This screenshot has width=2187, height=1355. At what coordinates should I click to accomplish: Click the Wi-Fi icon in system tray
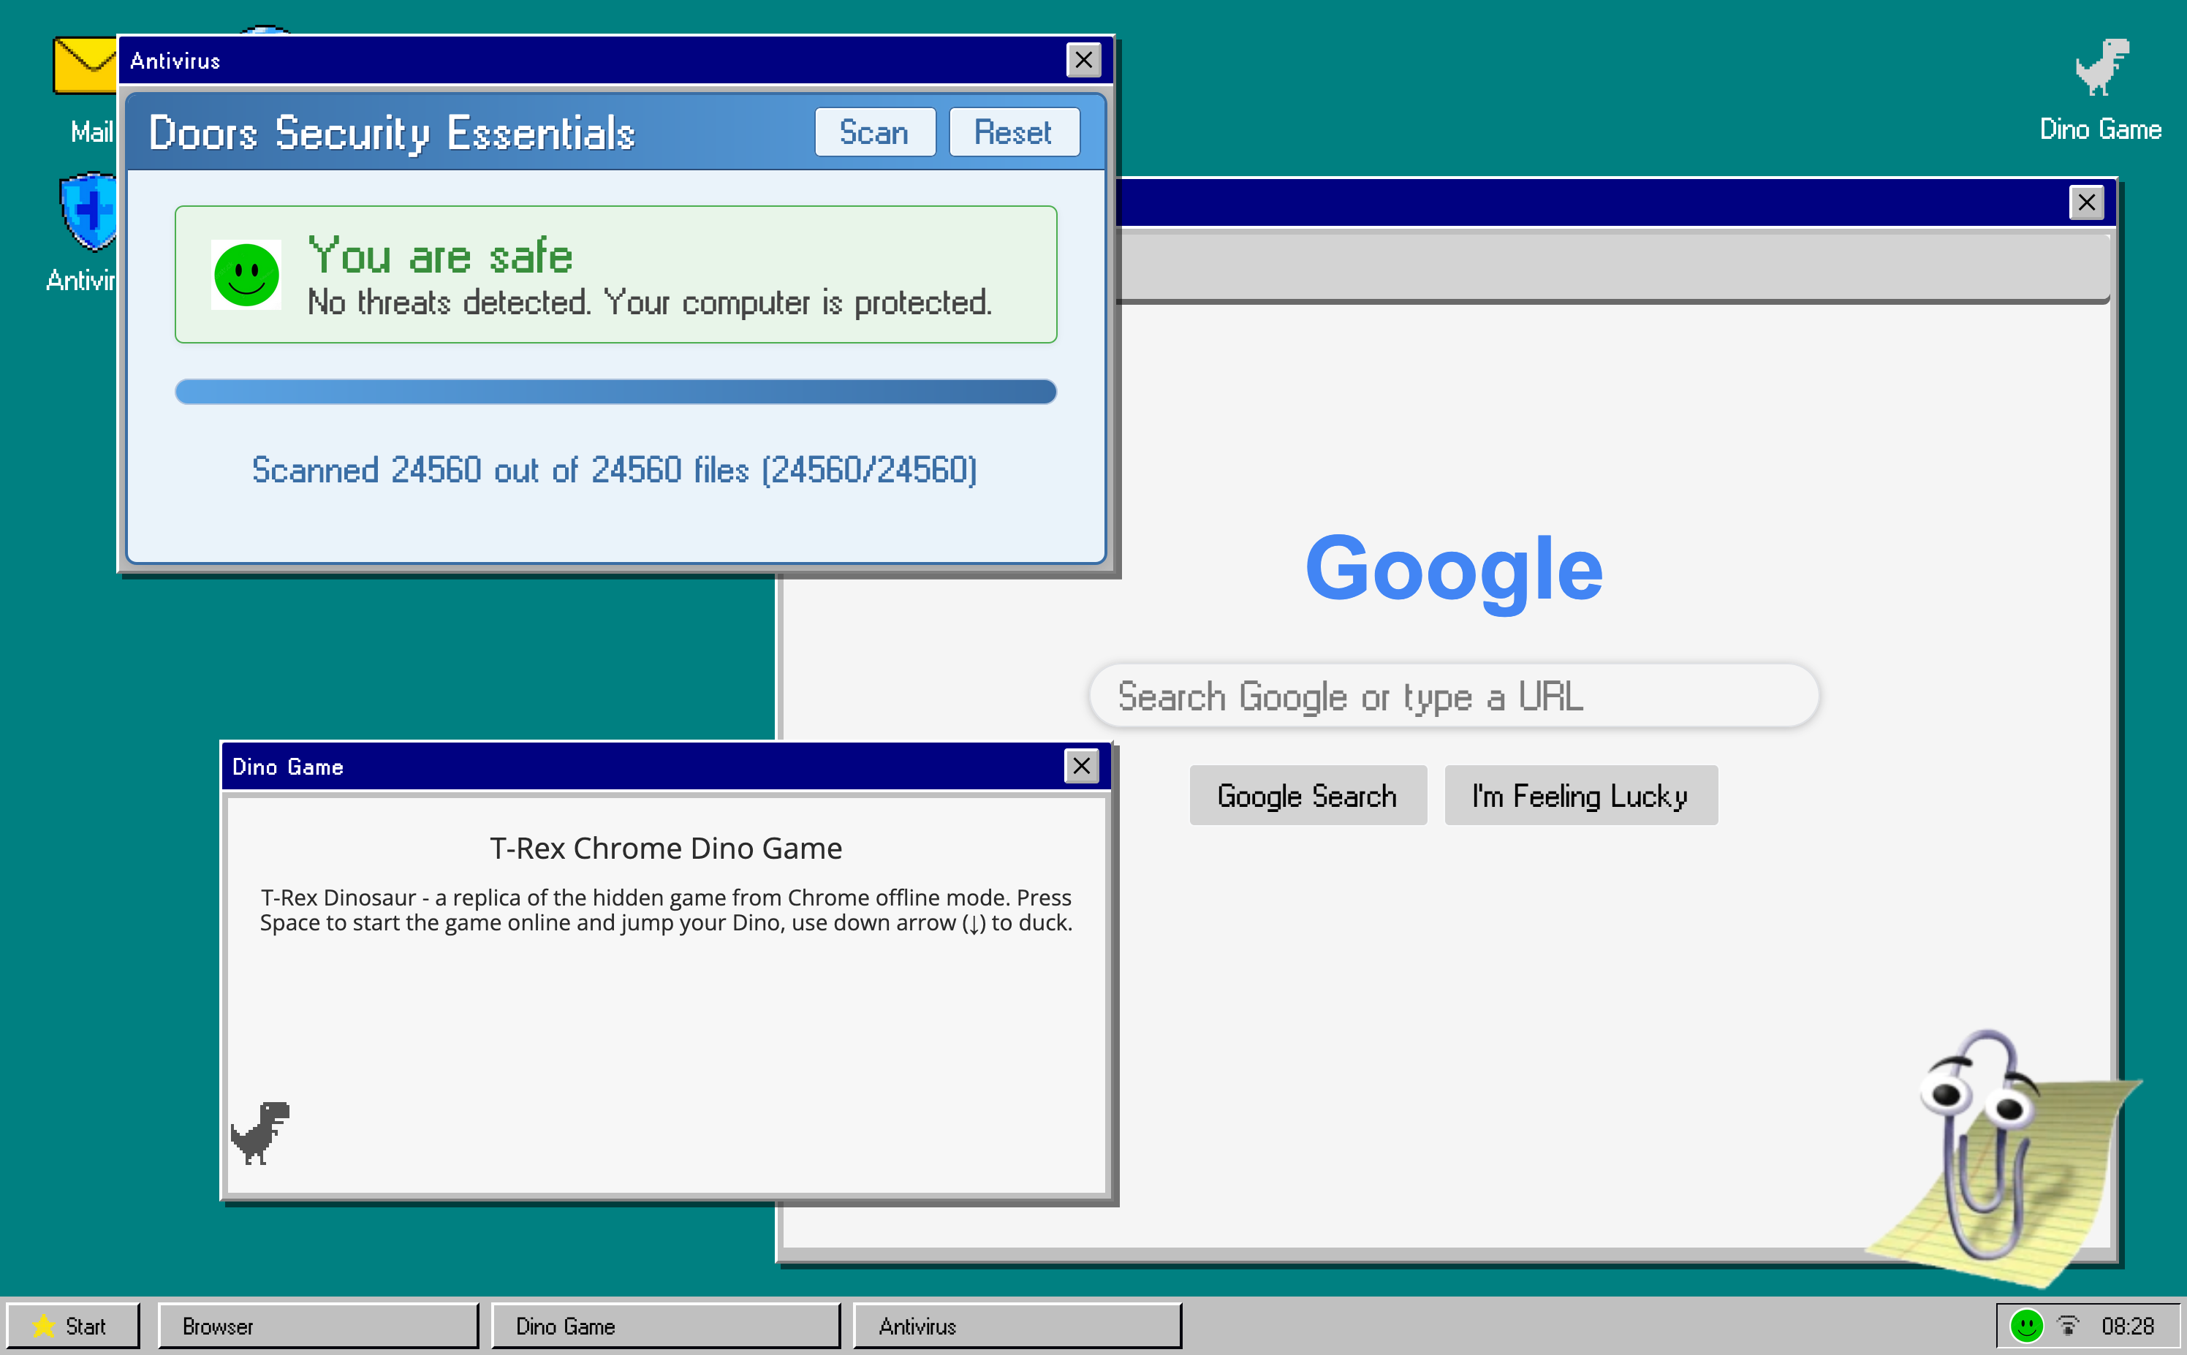pyautogui.click(x=2069, y=1326)
